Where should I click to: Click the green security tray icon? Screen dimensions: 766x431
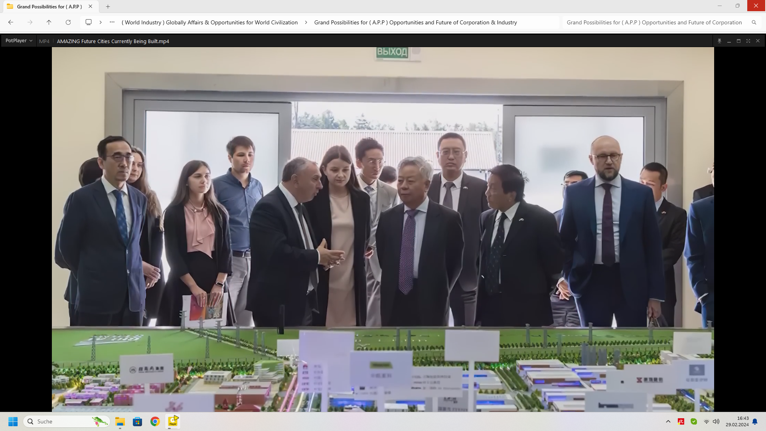click(694, 421)
